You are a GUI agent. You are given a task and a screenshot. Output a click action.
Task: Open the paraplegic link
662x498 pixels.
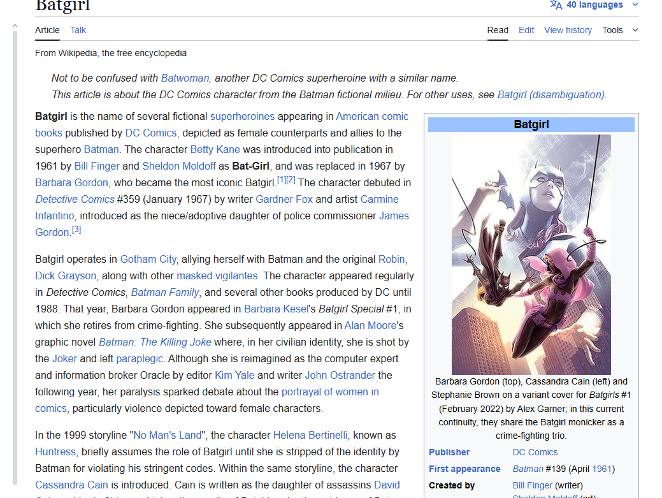point(140,358)
